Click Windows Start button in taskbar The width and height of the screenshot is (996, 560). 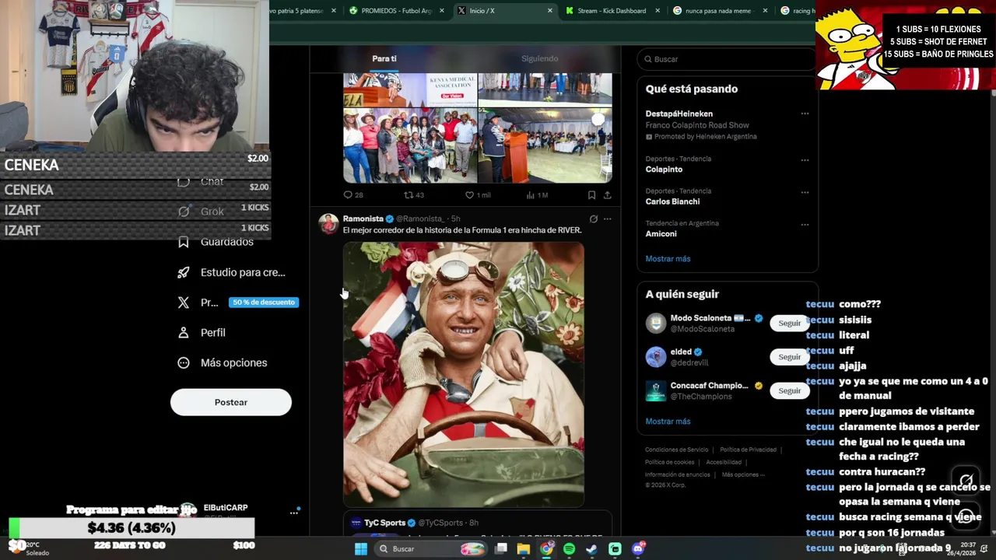(361, 548)
